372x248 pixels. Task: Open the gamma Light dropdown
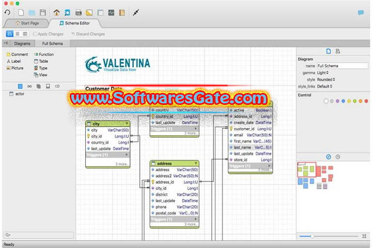coord(323,73)
